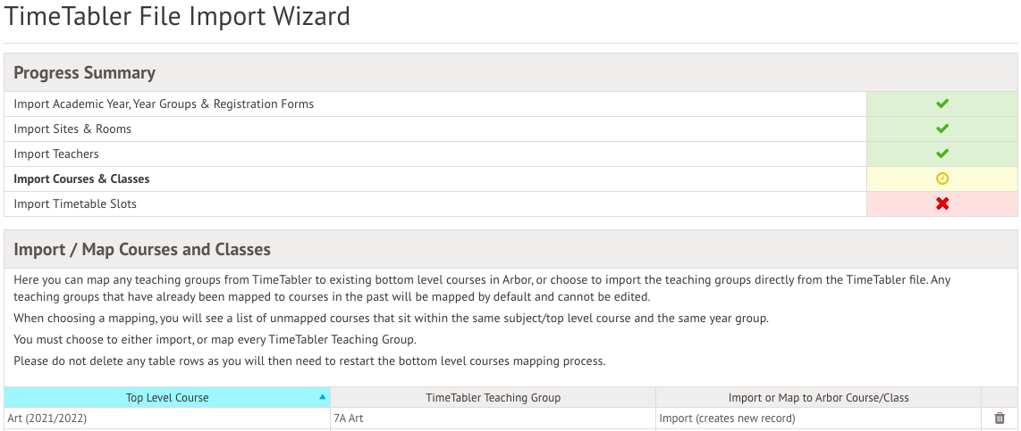Click the green checkmark for Import Teachers
The image size is (1021, 431).
[941, 154]
